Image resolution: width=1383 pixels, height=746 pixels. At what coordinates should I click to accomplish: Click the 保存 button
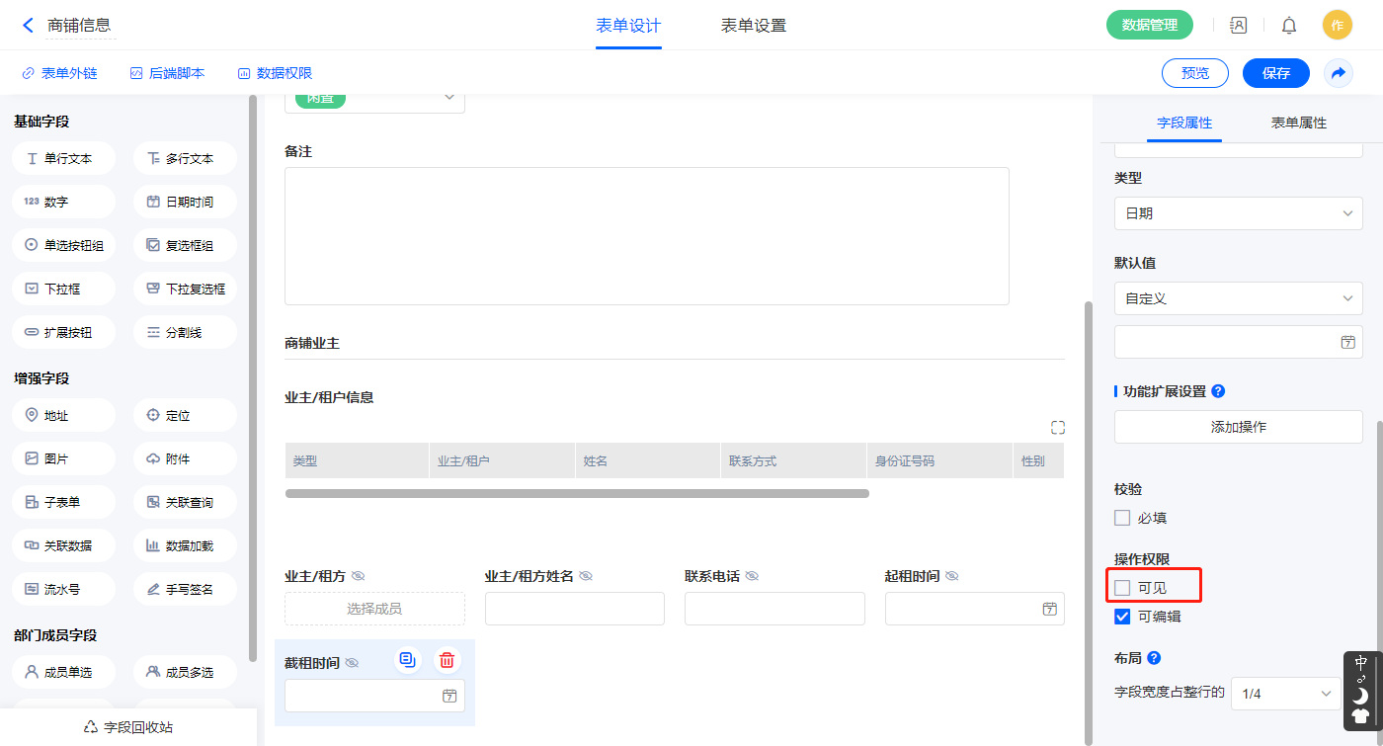tap(1275, 73)
